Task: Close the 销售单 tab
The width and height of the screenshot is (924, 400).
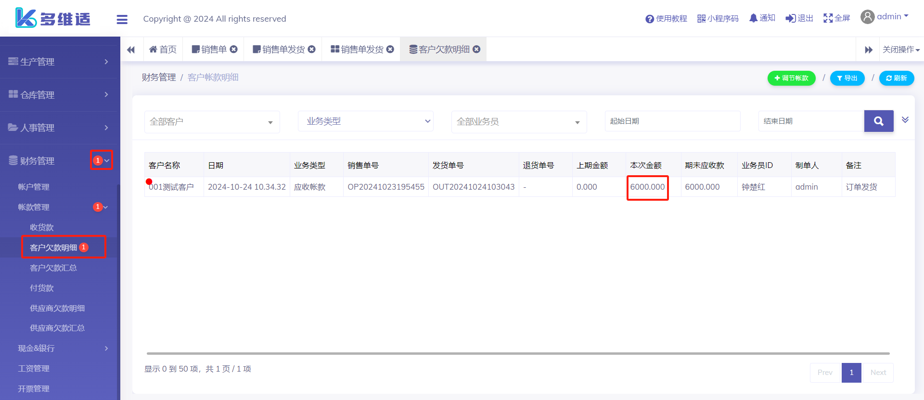Action: 234,49
